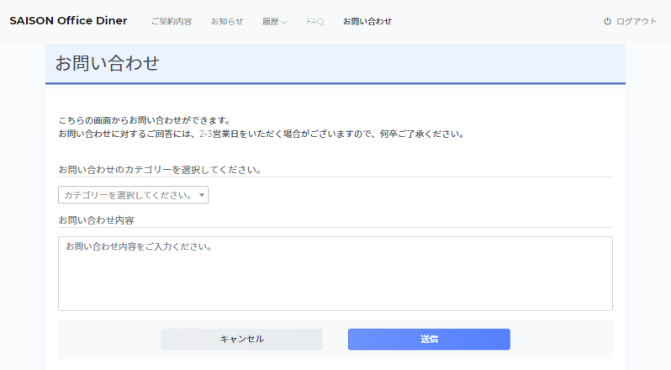671x370 pixels.
Task: Click the power icon beside ログアウト
Action: pos(607,21)
